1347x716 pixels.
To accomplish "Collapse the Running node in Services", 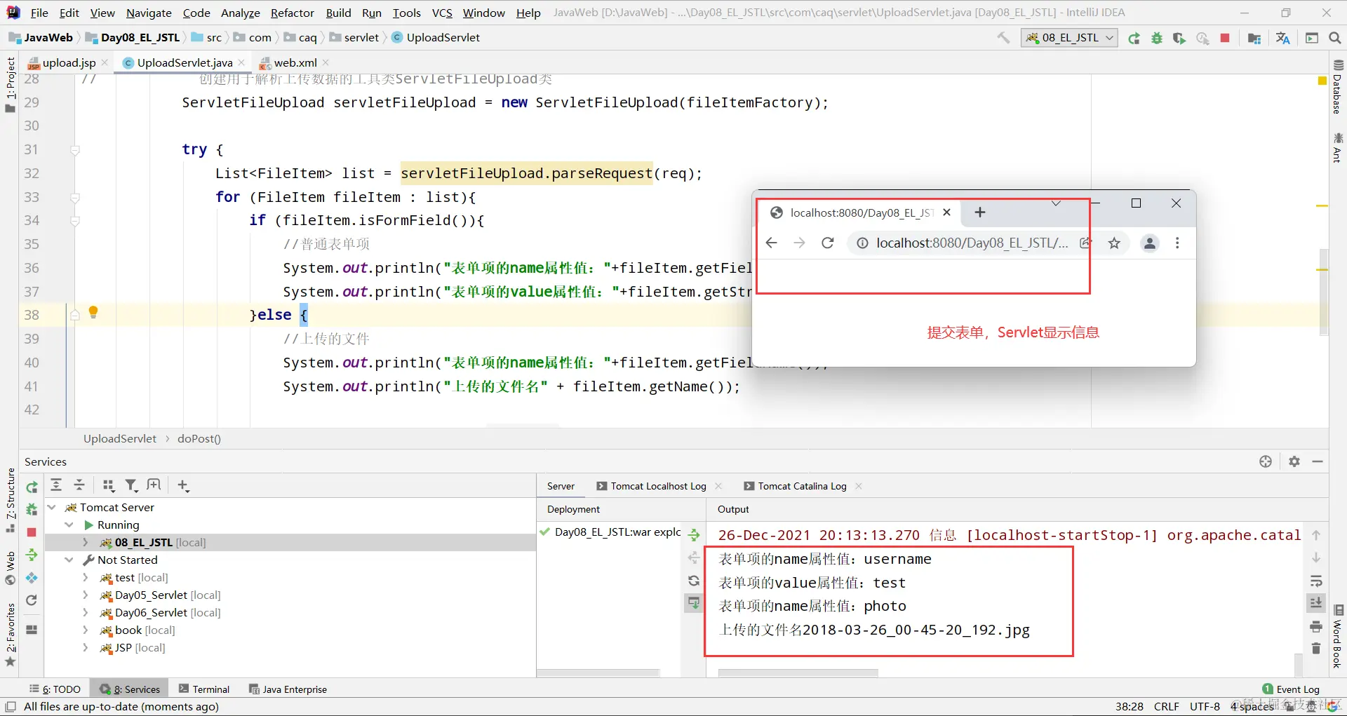I will 69,525.
